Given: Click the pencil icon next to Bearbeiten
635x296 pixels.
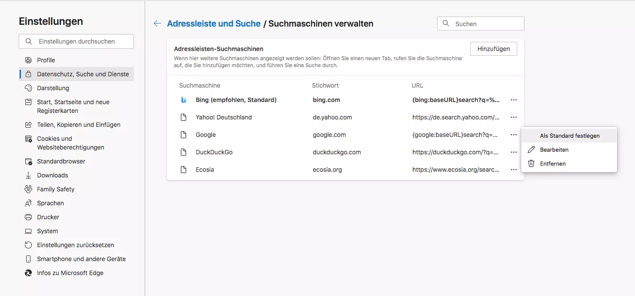Looking at the screenshot, I should pos(531,150).
